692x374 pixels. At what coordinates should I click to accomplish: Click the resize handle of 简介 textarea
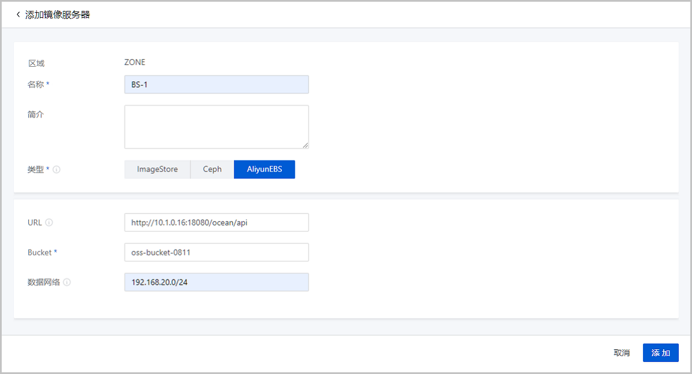[x=305, y=145]
